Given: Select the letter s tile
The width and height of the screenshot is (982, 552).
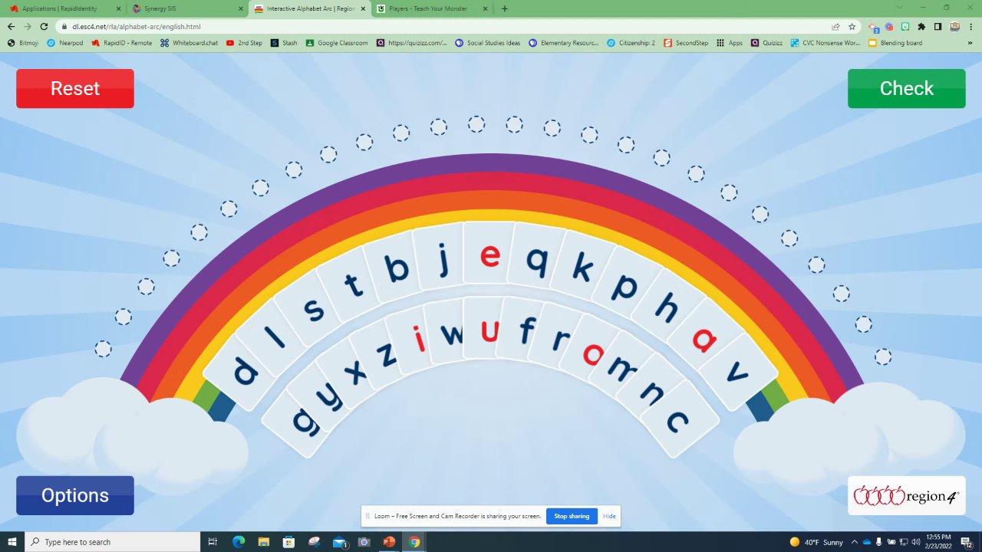Looking at the screenshot, I should point(312,309).
